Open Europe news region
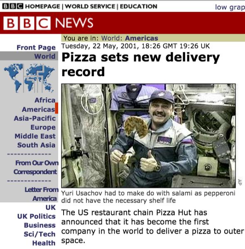 [43, 127]
